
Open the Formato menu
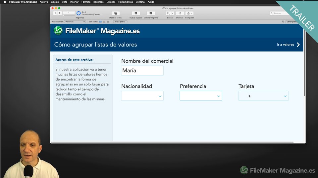[86, 2]
